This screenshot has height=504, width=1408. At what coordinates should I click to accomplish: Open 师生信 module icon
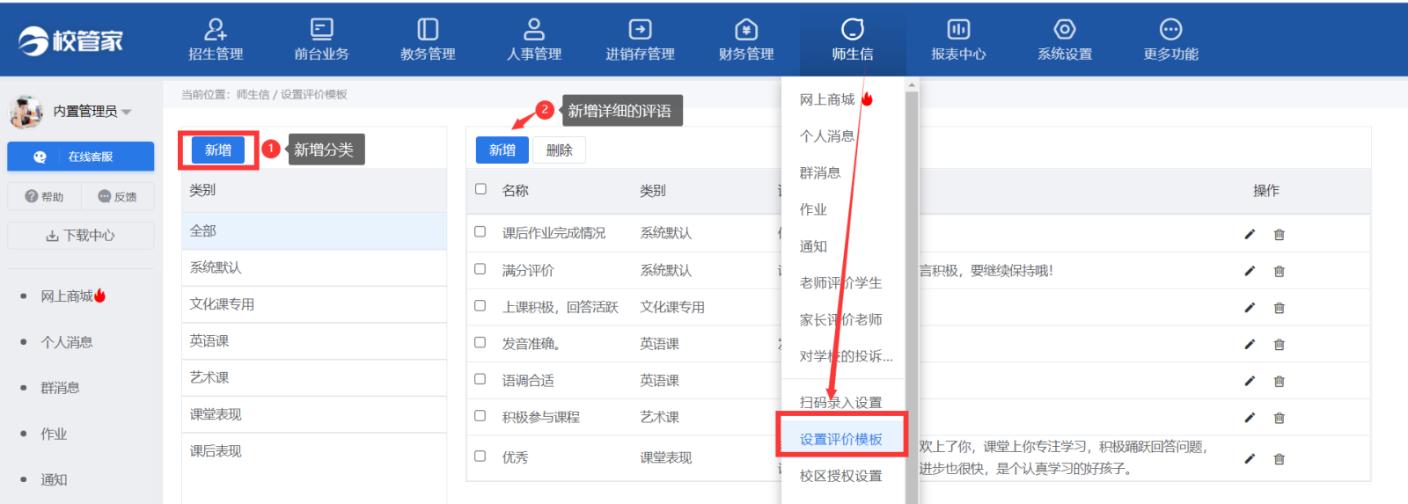pos(853,30)
